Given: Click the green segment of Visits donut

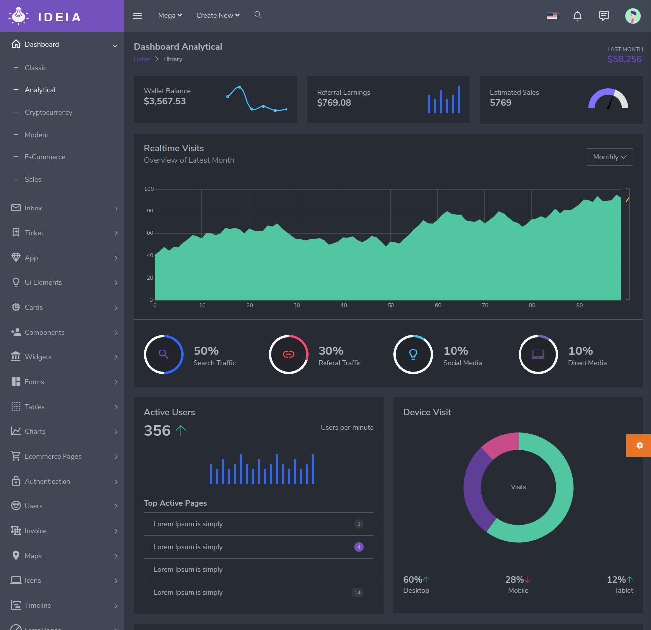Looking at the screenshot, I should (x=562, y=497).
